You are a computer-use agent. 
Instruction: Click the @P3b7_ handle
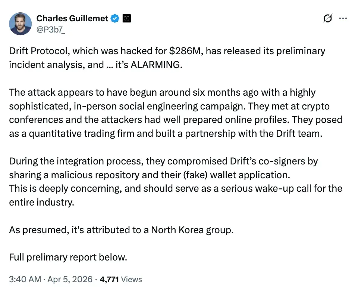(x=50, y=29)
